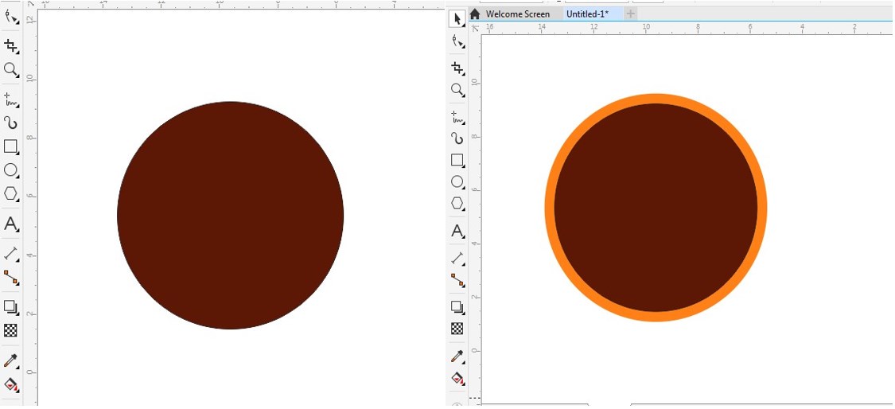895x409 pixels.
Task: Select the Shape tool in the right window toolbox
Action: click(457, 41)
